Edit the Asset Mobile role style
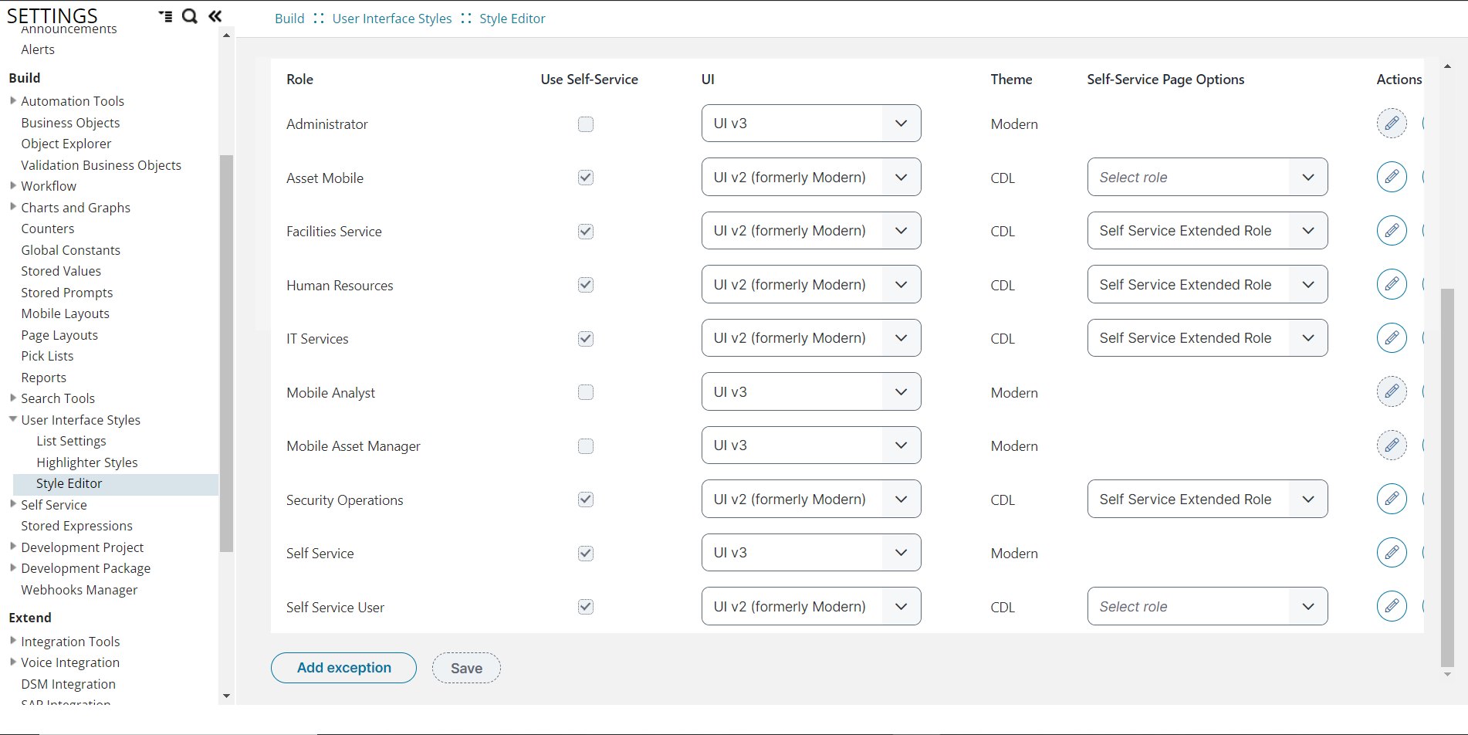Screen dimensions: 1468x735 click(1392, 177)
